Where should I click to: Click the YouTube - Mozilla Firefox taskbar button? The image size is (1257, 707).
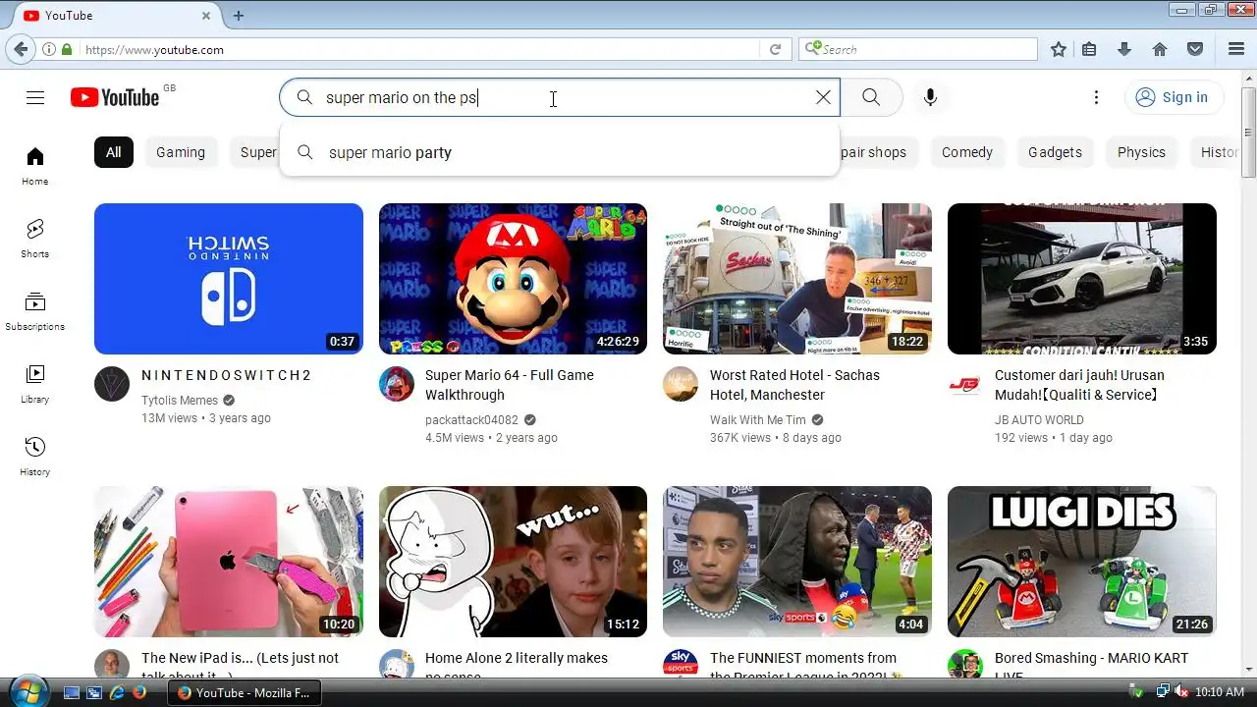tap(244, 692)
